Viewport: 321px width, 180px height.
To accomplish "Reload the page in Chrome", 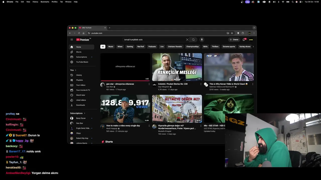I will [79, 33].
